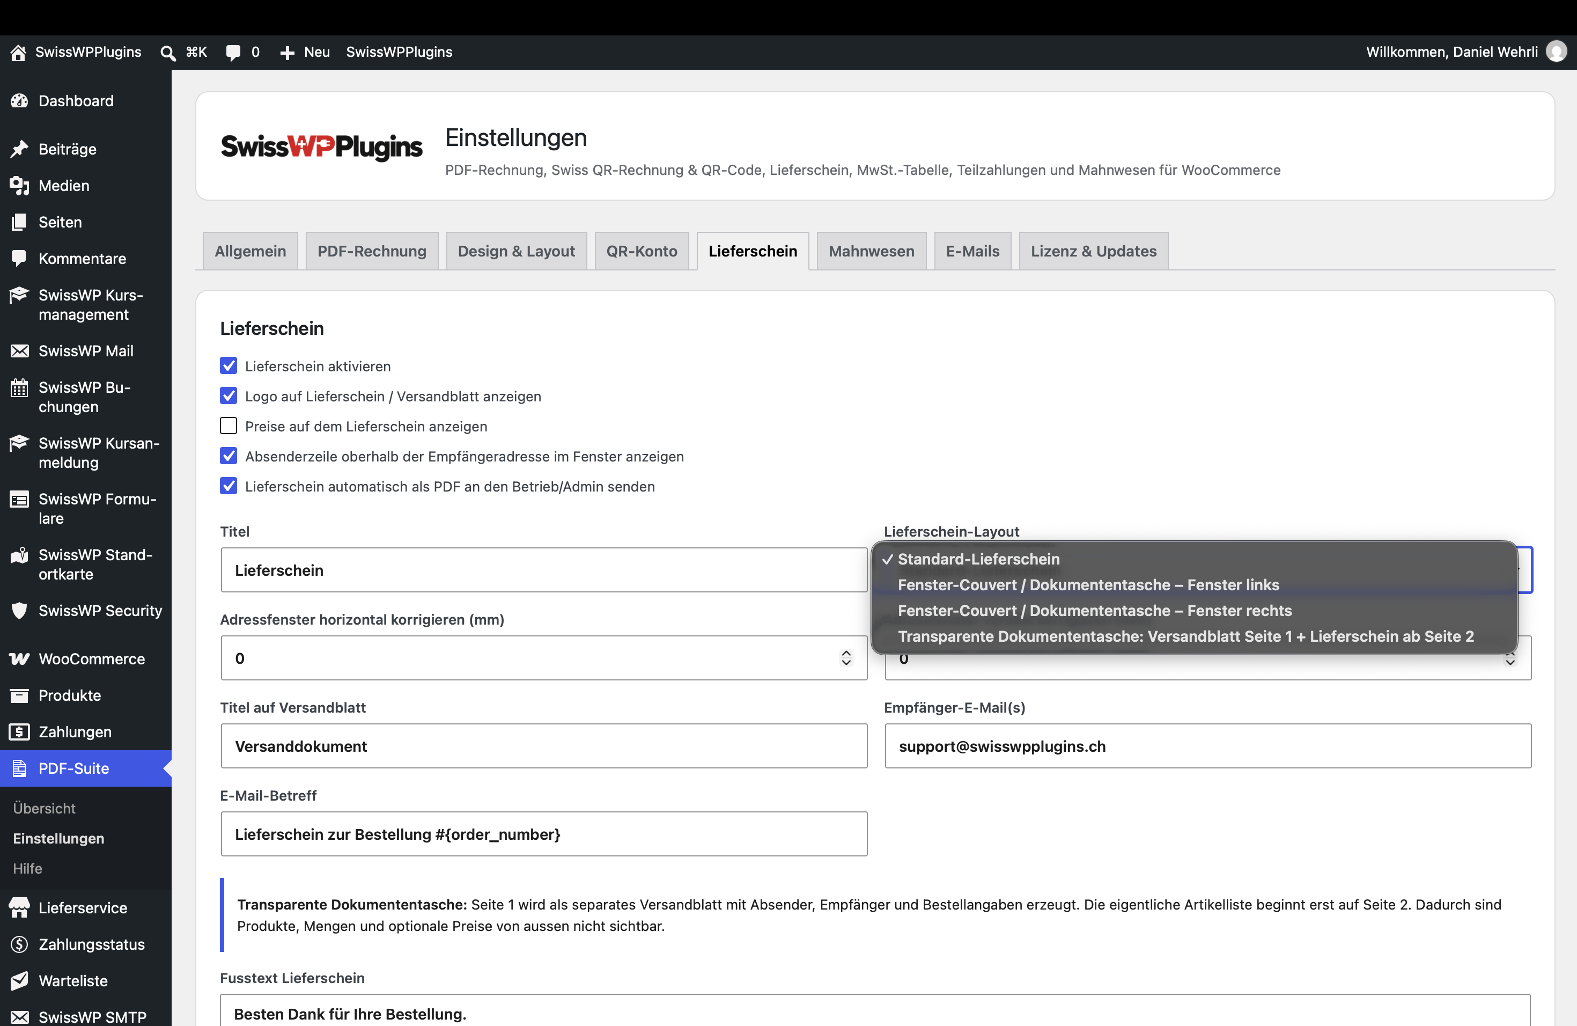Click the comments bubble in admin bar
This screenshot has height=1026, width=1577.
pyautogui.click(x=233, y=53)
